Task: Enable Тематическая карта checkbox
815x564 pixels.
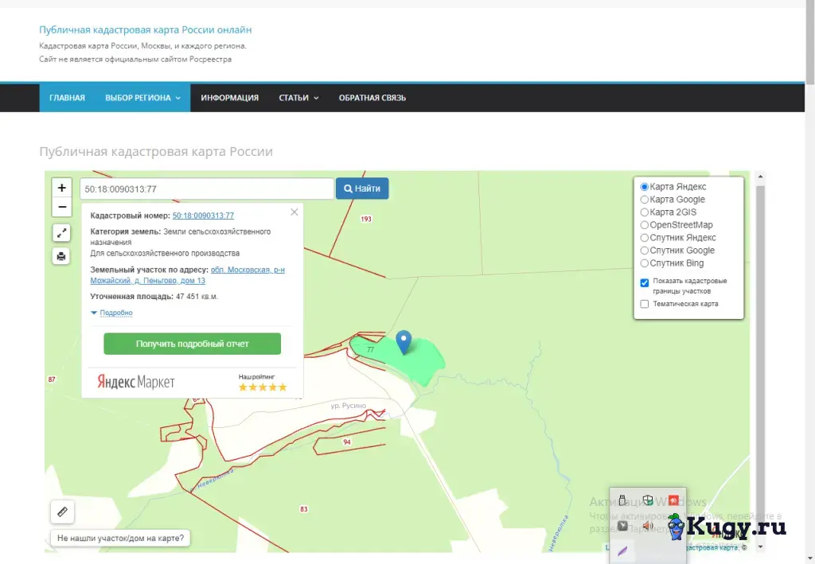Action: (x=645, y=304)
